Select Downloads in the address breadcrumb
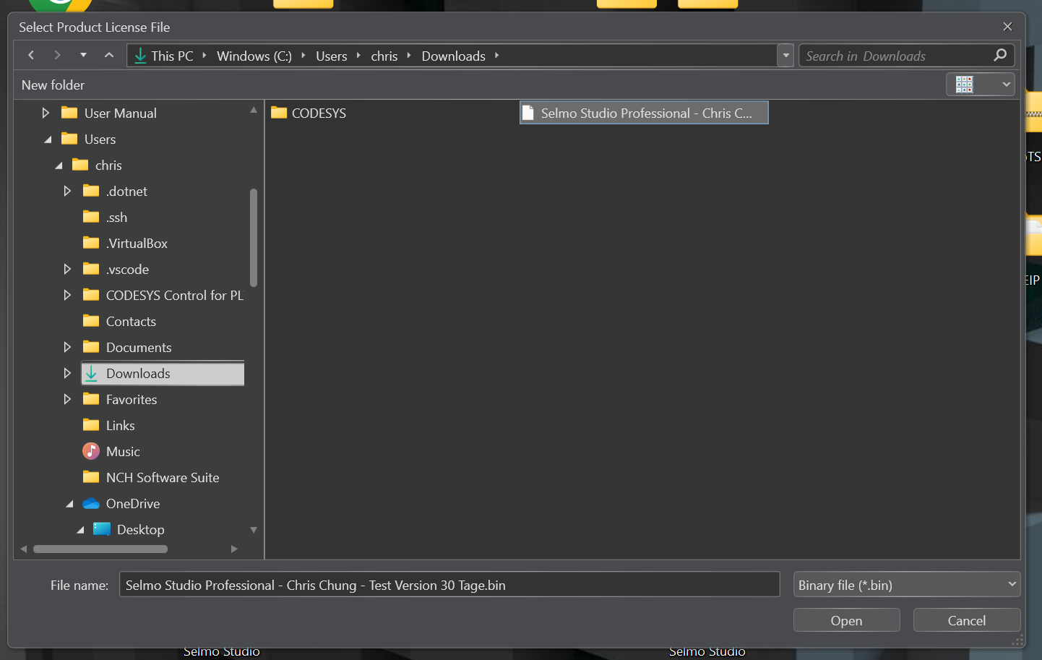This screenshot has width=1042, height=660. click(x=454, y=56)
